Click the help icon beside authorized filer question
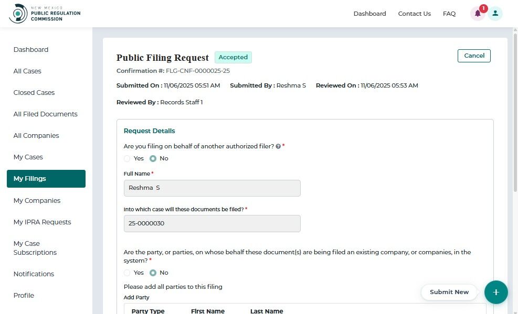This screenshot has height=314, width=518. (x=278, y=147)
